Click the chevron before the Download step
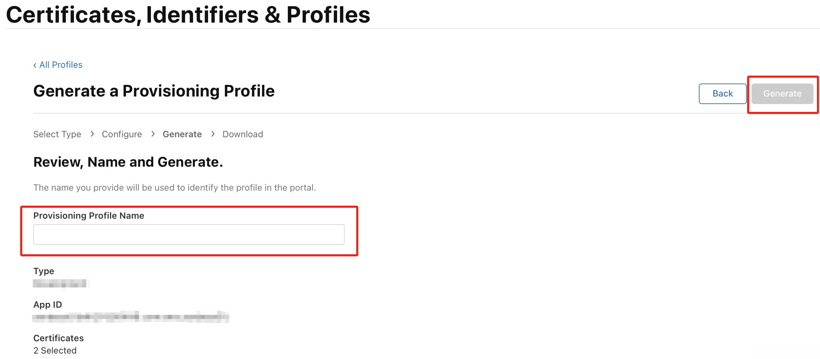 tap(213, 134)
